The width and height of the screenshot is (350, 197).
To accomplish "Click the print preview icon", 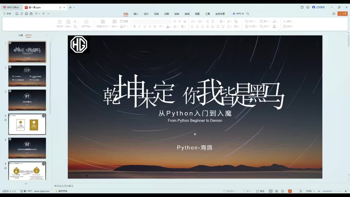I will 31,14.
